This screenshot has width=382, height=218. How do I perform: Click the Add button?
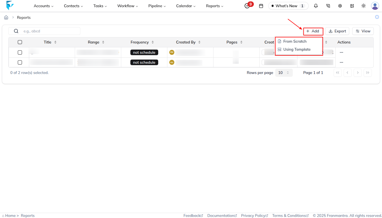[313, 31]
